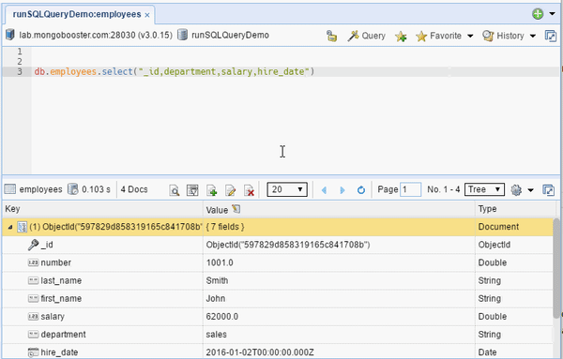
Task: Click the small icon next to Value header
Action: tap(236, 209)
